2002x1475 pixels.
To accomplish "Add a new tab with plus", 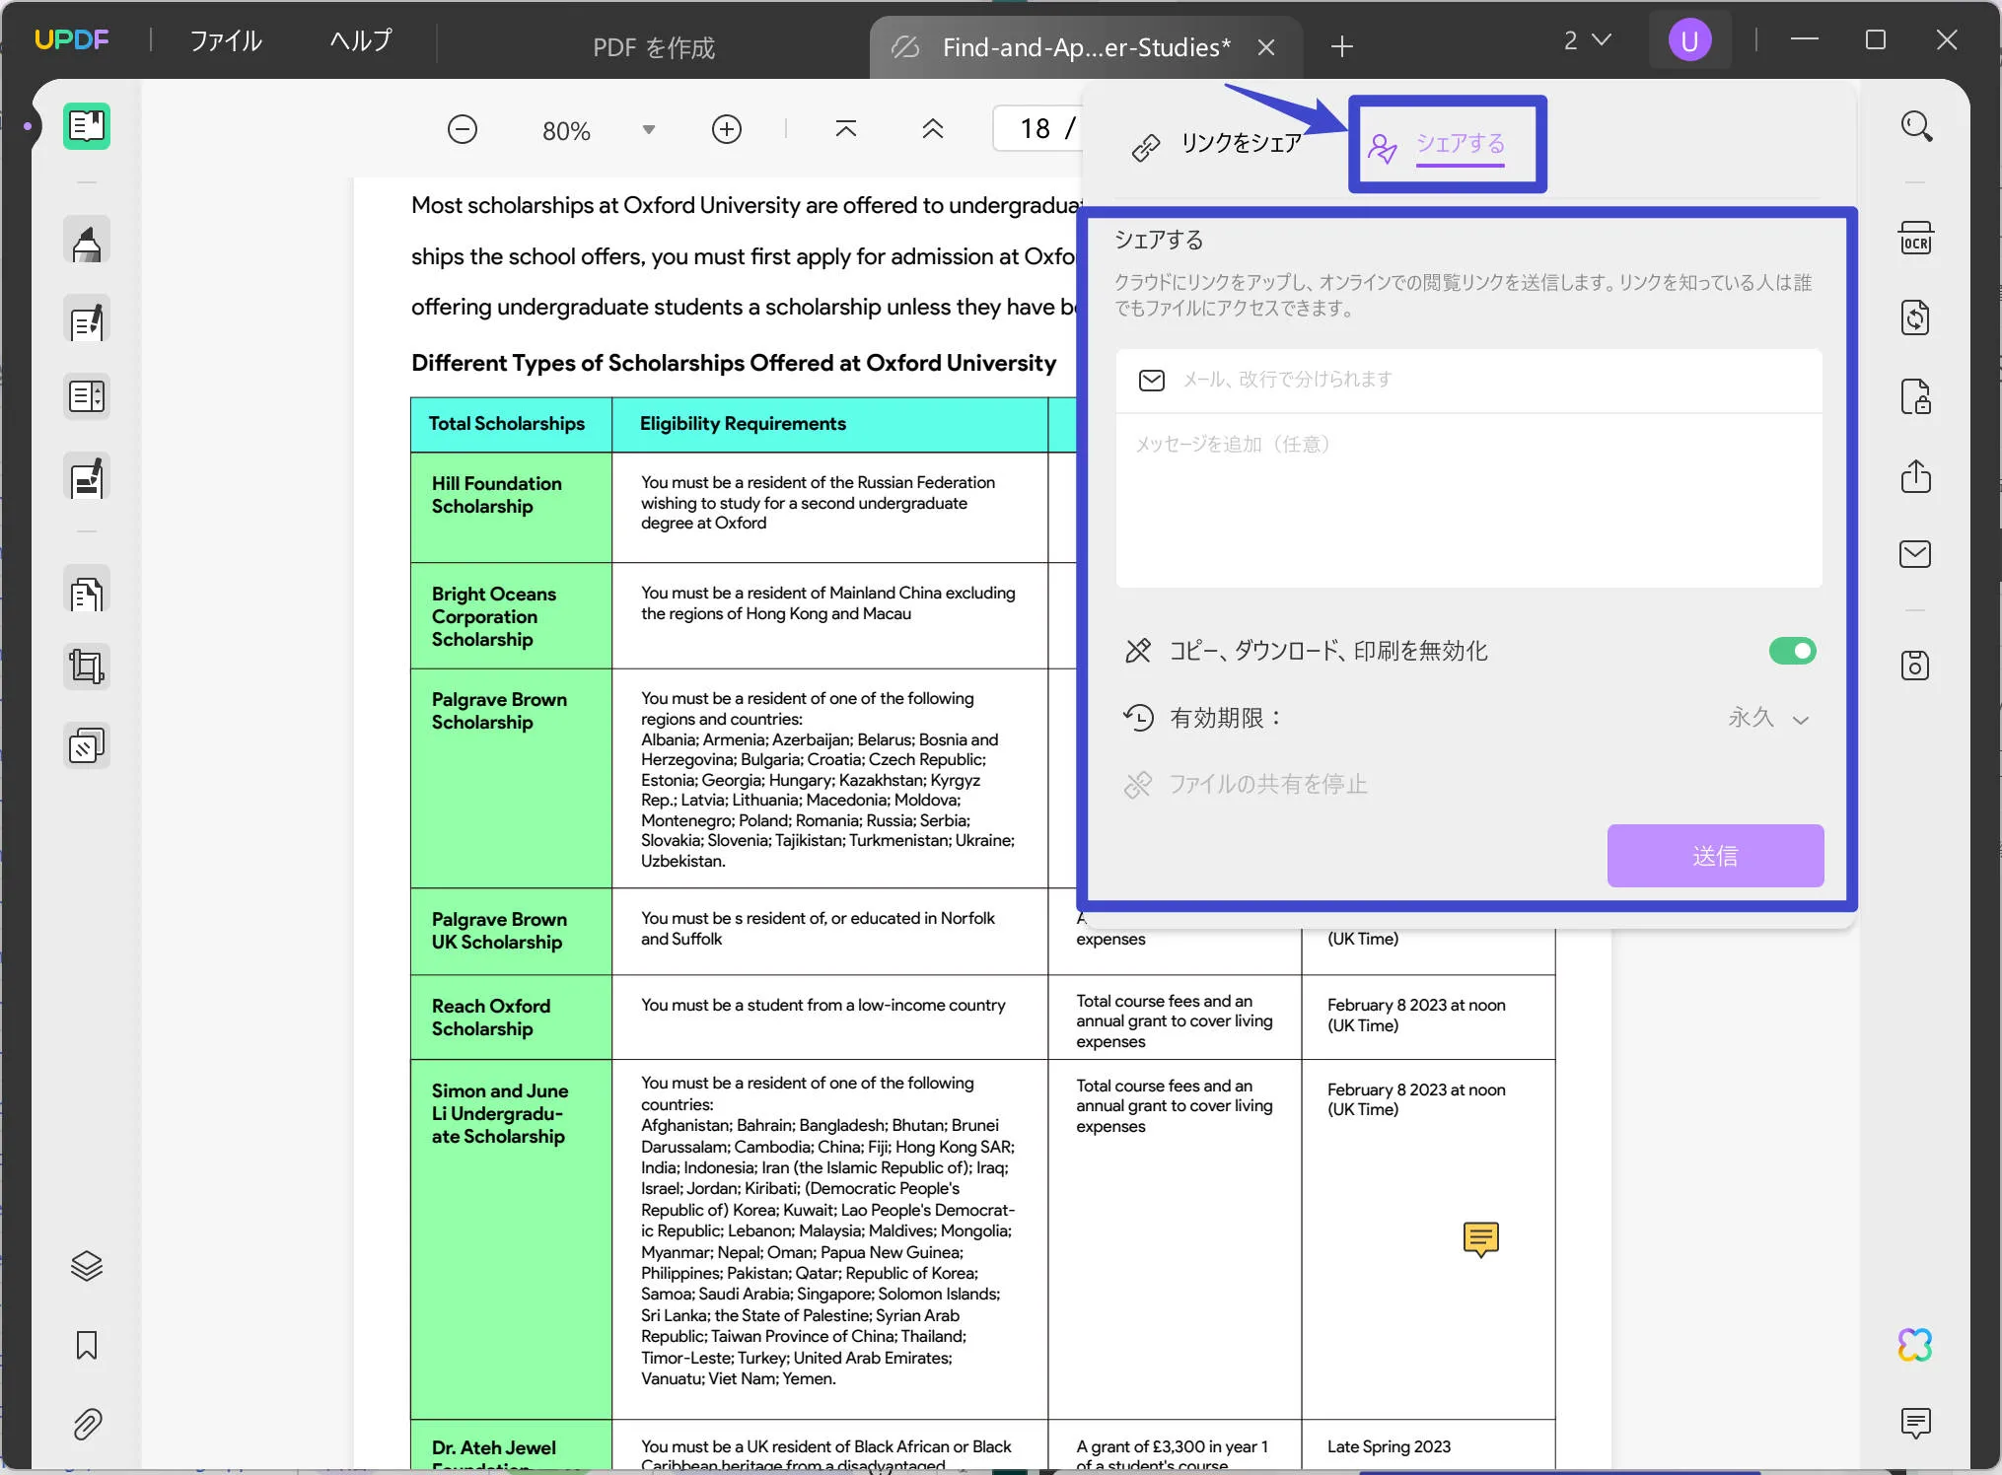I will tap(1341, 46).
